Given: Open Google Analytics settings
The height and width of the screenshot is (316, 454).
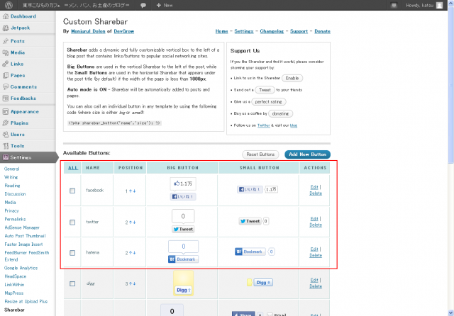Looking at the screenshot, I should click(21, 268).
